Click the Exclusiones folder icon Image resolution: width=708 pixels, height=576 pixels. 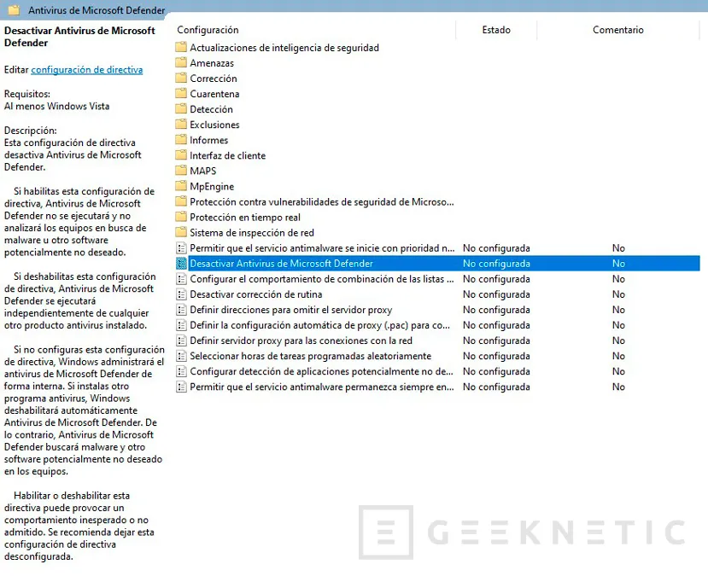pyautogui.click(x=181, y=124)
